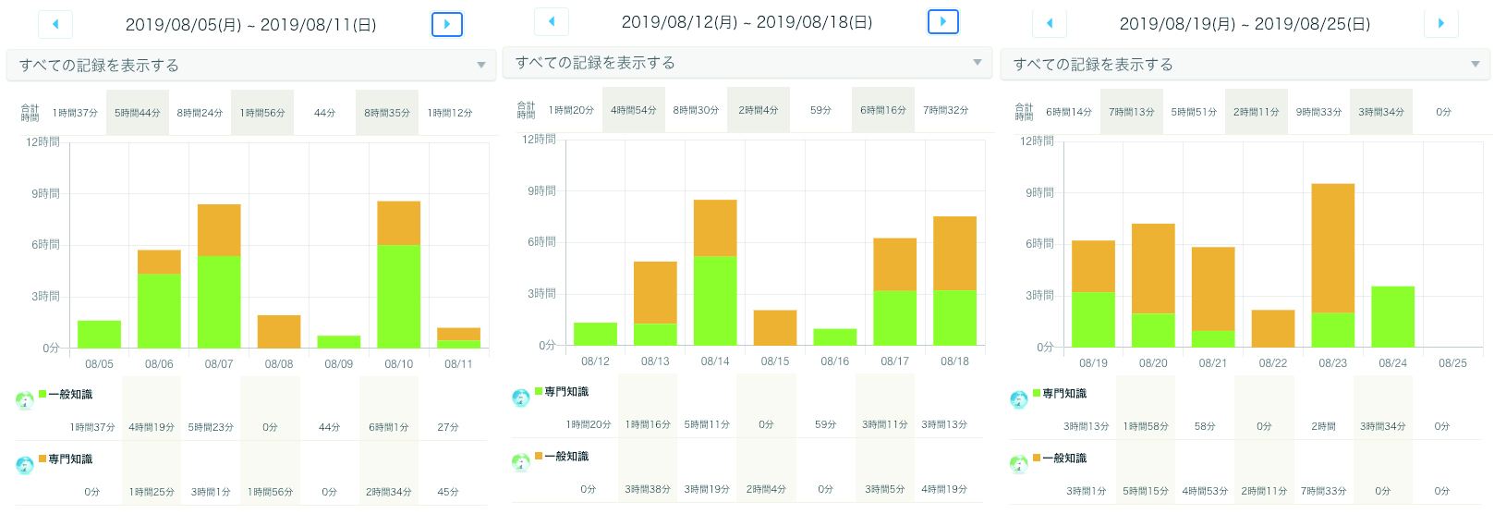Click avatar icon beside 一般知識 in 08/05 week panel
Viewport: 1494px width, 514px height.
pyautogui.click(x=25, y=400)
